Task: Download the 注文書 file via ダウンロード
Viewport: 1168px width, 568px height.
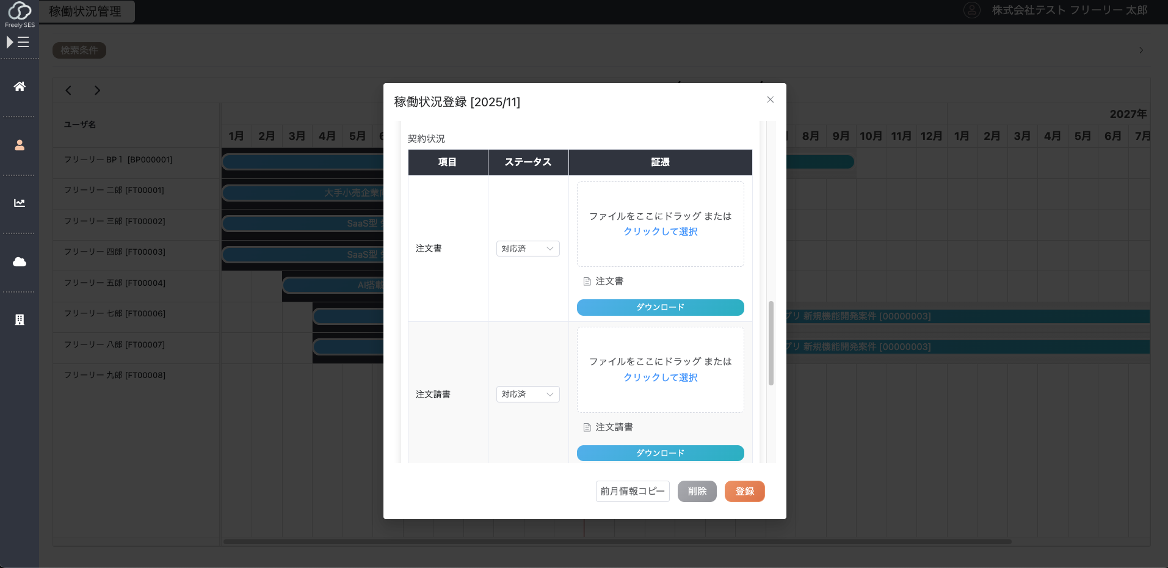Action: 660,307
